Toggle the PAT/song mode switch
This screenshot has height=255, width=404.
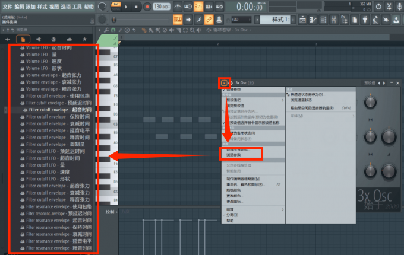click(116, 7)
